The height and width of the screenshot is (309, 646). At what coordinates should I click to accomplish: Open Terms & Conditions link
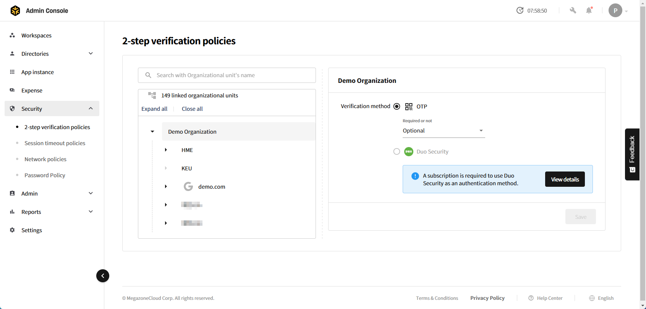pyautogui.click(x=437, y=298)
